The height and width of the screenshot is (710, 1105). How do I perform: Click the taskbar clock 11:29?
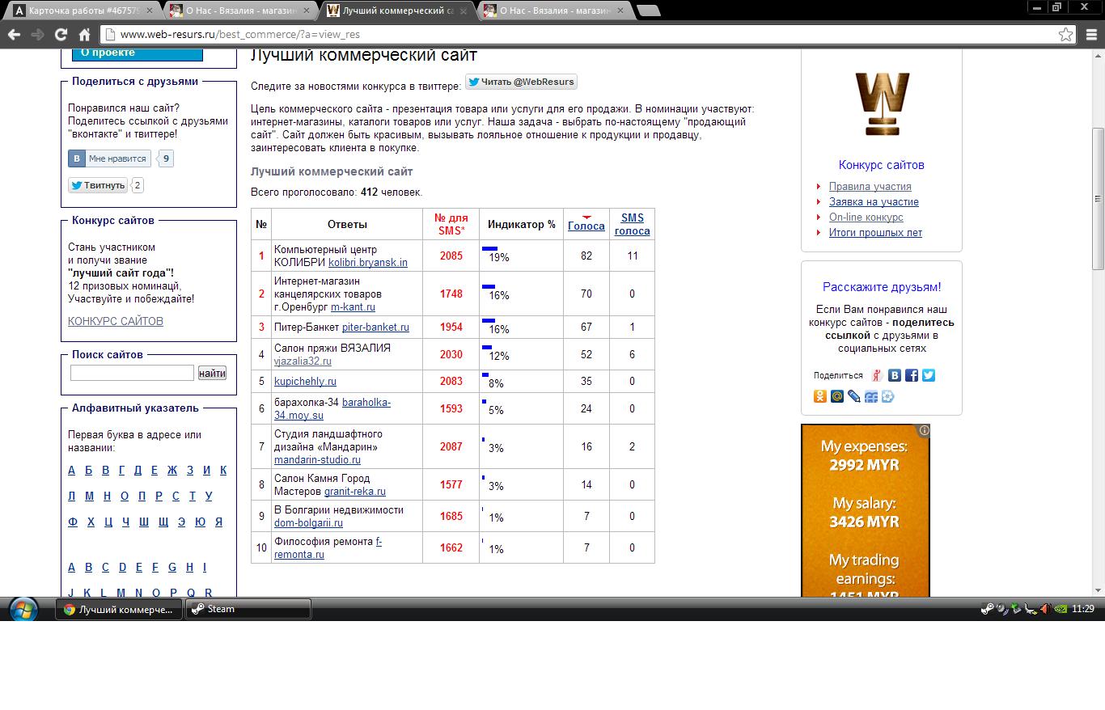click(1083, 609)
